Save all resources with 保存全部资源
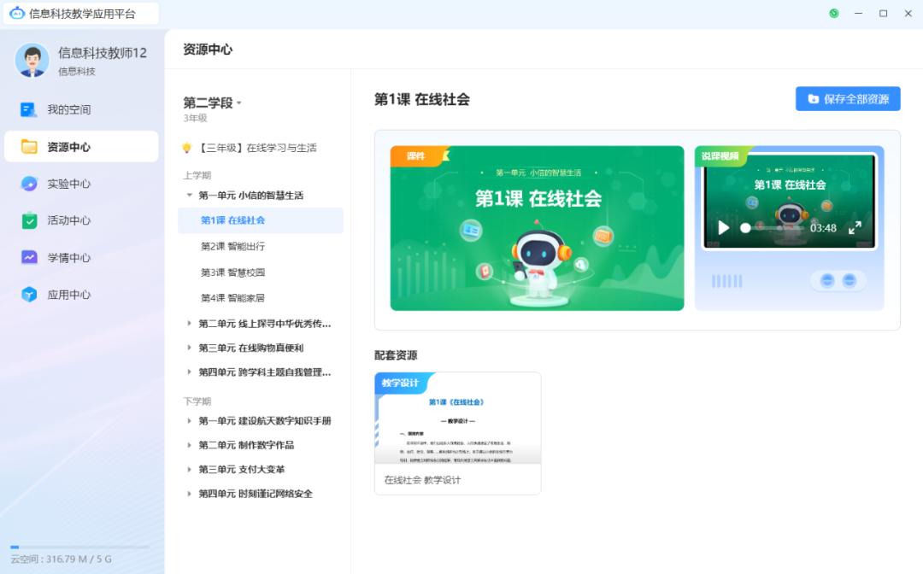923x574 pixels. click(x=848, y=98)
